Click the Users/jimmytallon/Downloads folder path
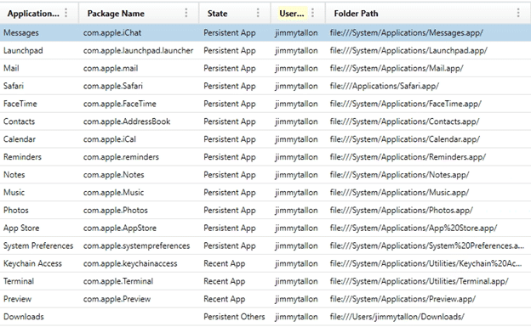 (x=397, y=317)
